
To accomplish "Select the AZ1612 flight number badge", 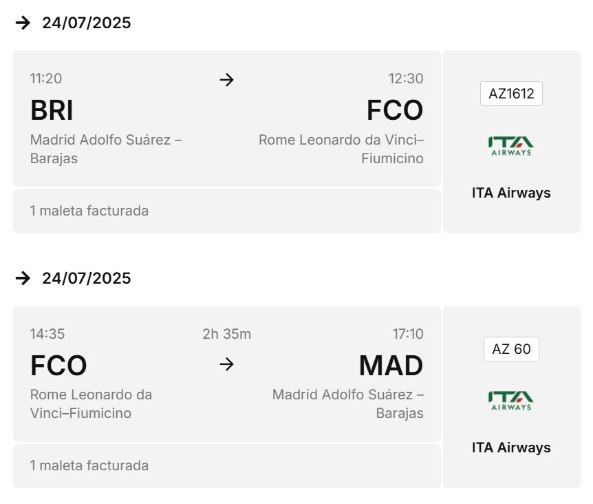I will tap(511, 94).
